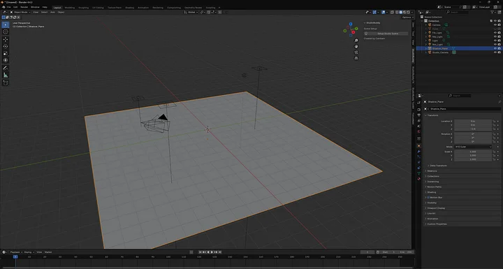
Task: Hide Camera in viewport via eye icon
Action: (495, 24)
